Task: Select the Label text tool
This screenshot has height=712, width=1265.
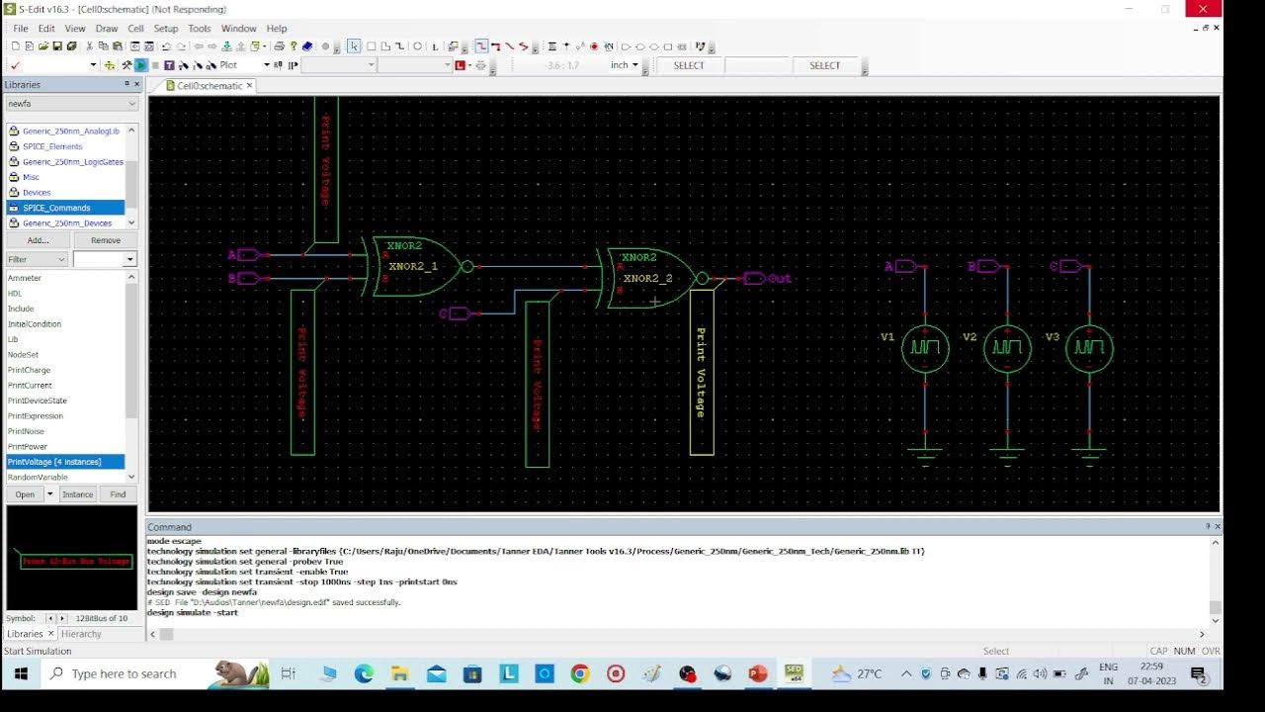Action: coord(435,46)
